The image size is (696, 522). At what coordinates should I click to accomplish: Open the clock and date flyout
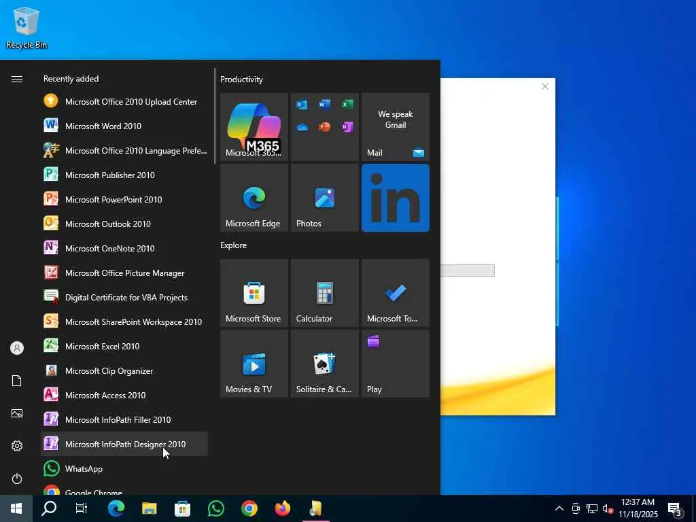(x=638, y=508)
